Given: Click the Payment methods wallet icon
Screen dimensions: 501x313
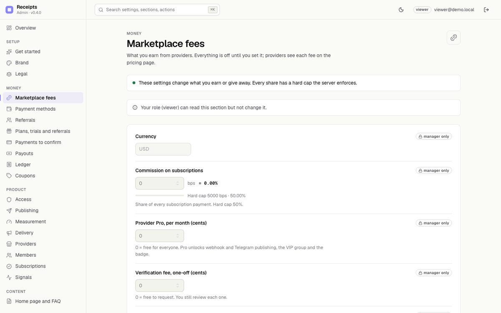Looking at the screenshot, I should click(9, 109).
